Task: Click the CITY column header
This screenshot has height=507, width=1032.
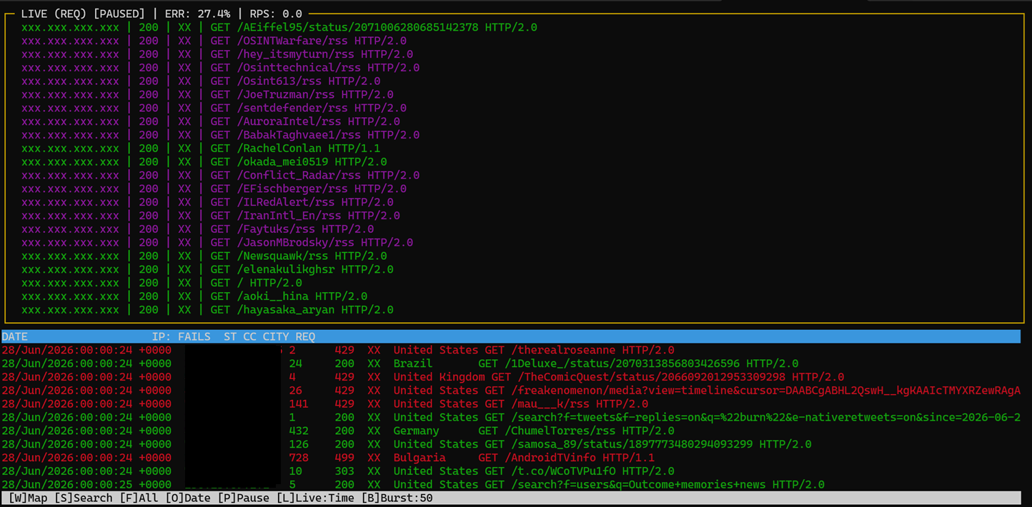Action: click(x=276, y=336)
